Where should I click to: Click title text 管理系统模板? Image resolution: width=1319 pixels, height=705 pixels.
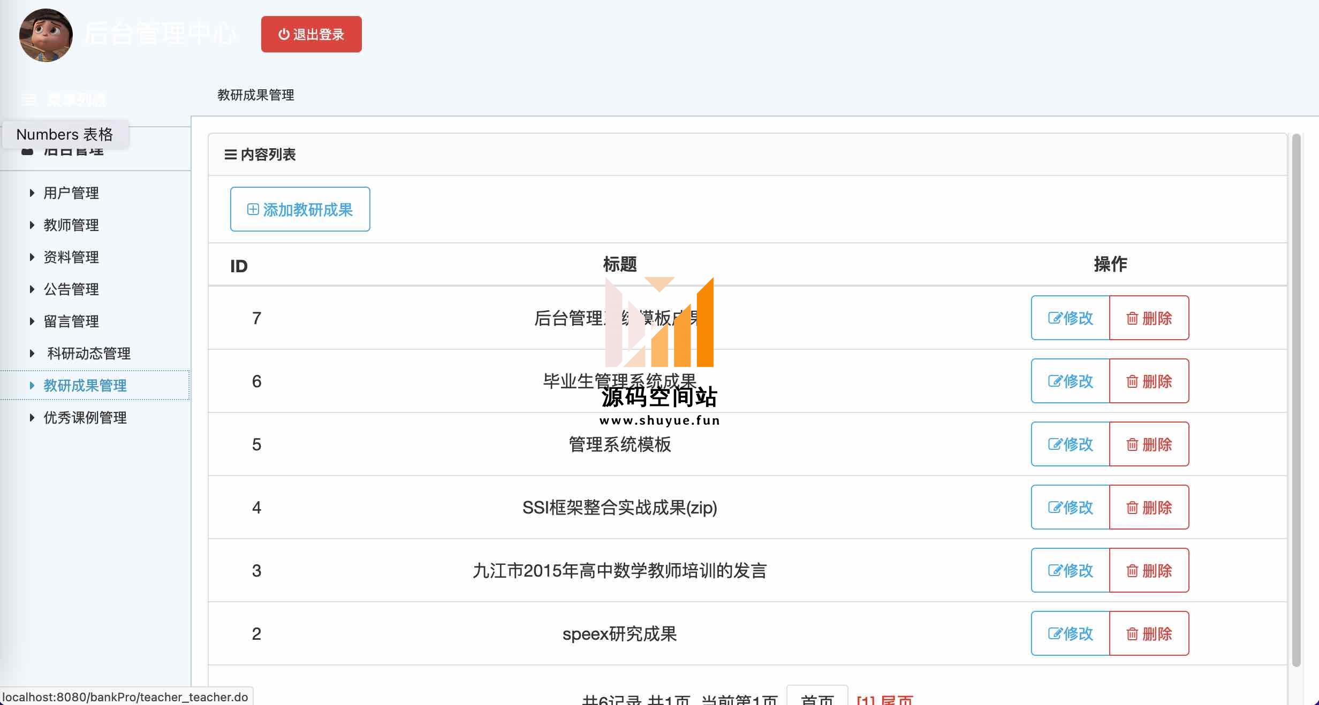coord(619,445)
